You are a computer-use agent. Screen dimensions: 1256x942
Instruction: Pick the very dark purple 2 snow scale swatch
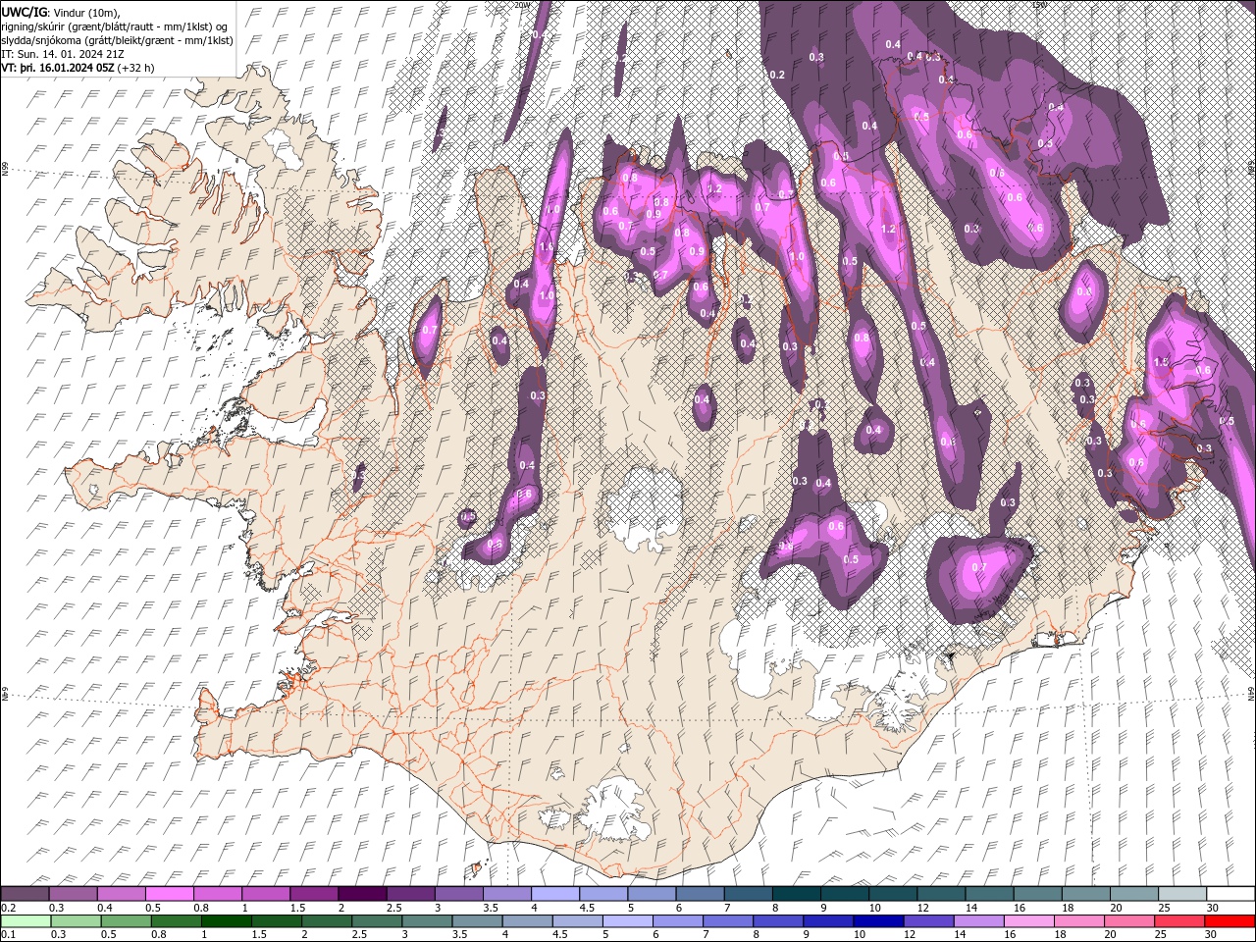point(361,894)
